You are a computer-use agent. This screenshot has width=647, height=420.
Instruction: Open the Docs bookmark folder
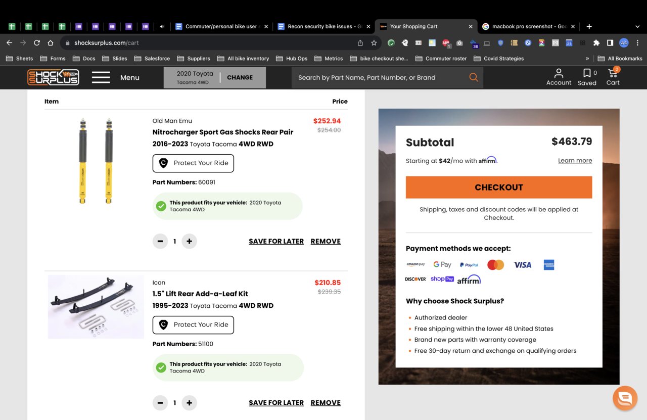point(84,59)
